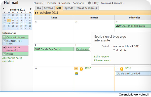The height and width of the screenshot is (97, 151).
Task: Click the Prueba calendar label
Action: point(10,54)
